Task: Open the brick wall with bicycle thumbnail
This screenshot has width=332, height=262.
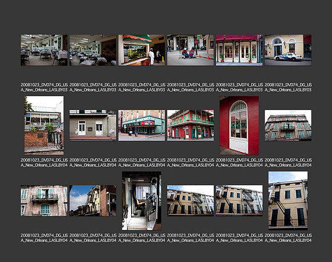Action: point(44,126)
